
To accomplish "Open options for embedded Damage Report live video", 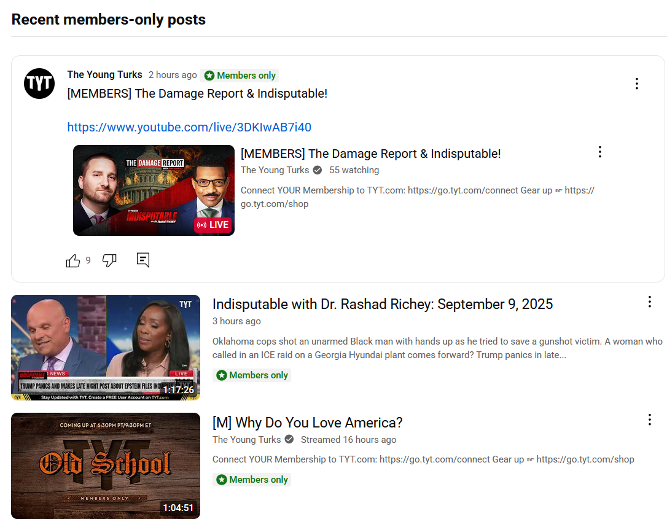I will [x=600, y=152].
